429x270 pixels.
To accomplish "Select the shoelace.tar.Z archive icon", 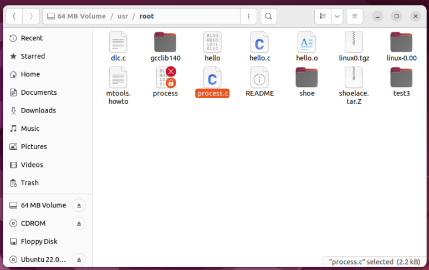I will pyautogui.click(x=354, y=78).
